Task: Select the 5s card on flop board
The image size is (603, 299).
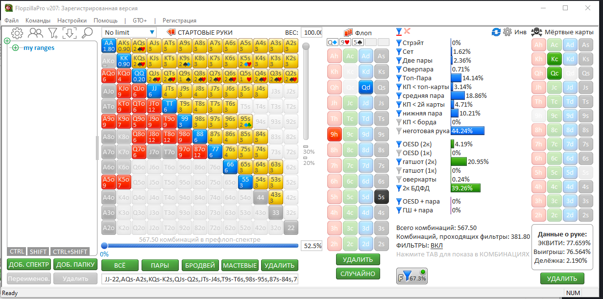Action: (382, 197)
